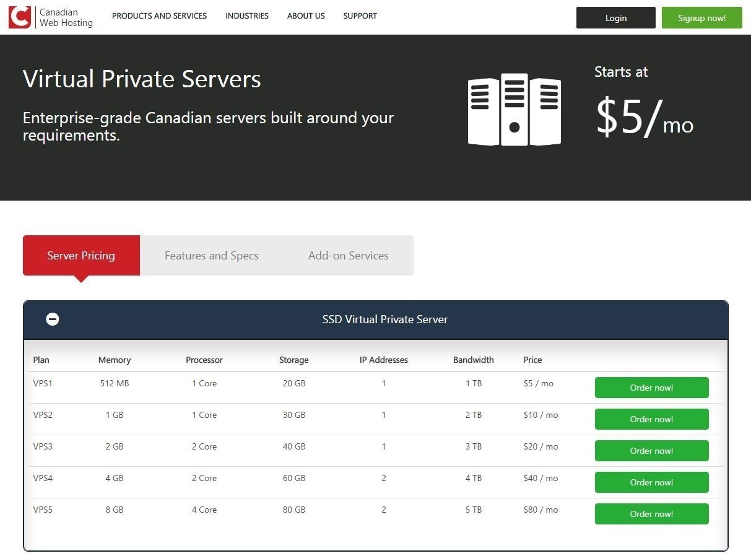This screenshot has height=556, width=751.
Task: Open the INDUSTRIES menu
Action: (247, 16)
